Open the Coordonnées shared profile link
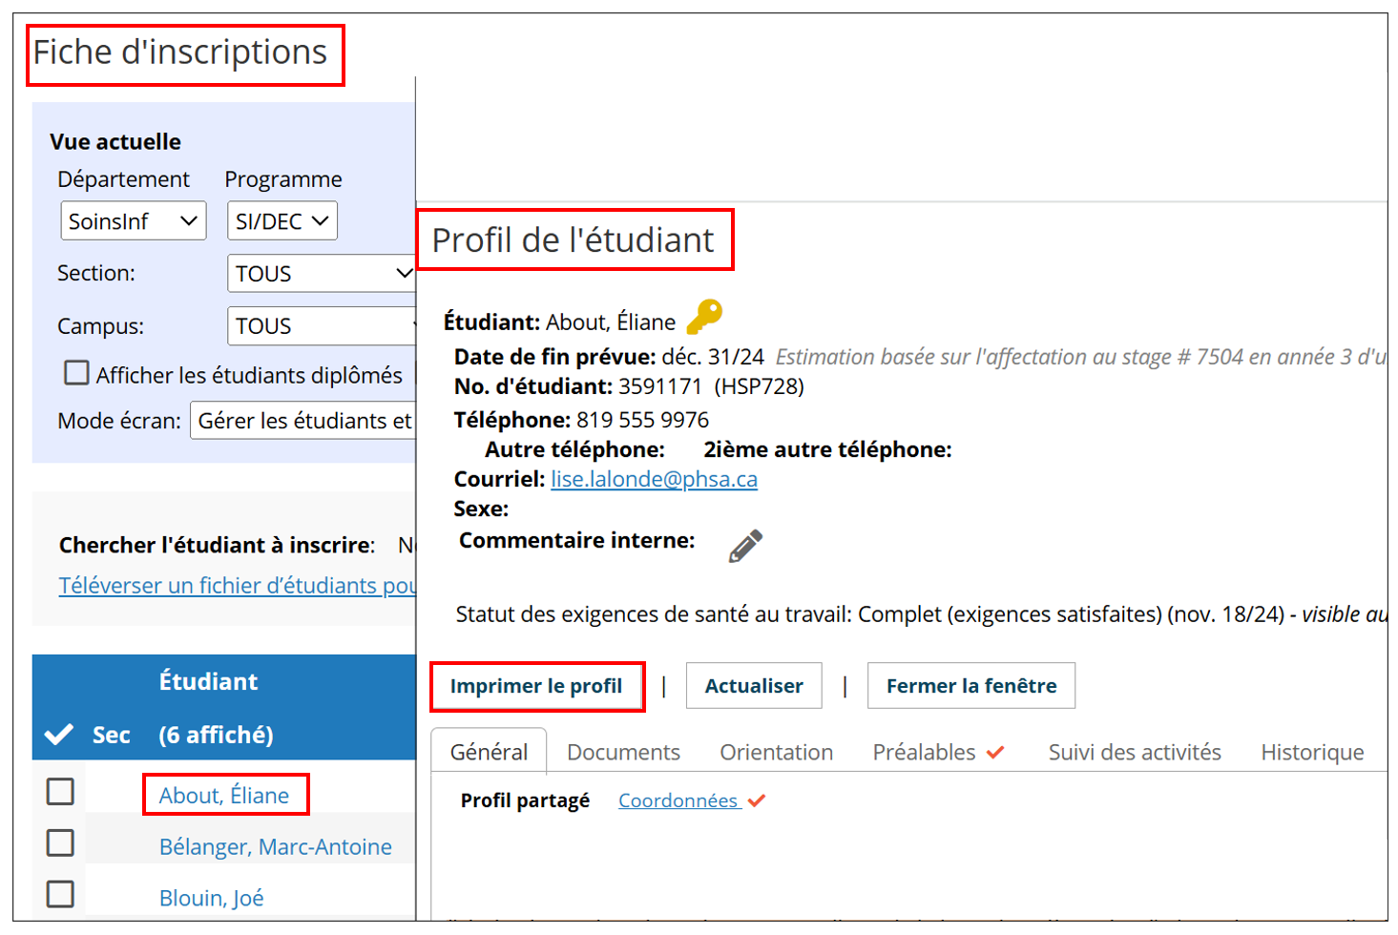The height and width of the screenshot is (935, 1398). 678,800
